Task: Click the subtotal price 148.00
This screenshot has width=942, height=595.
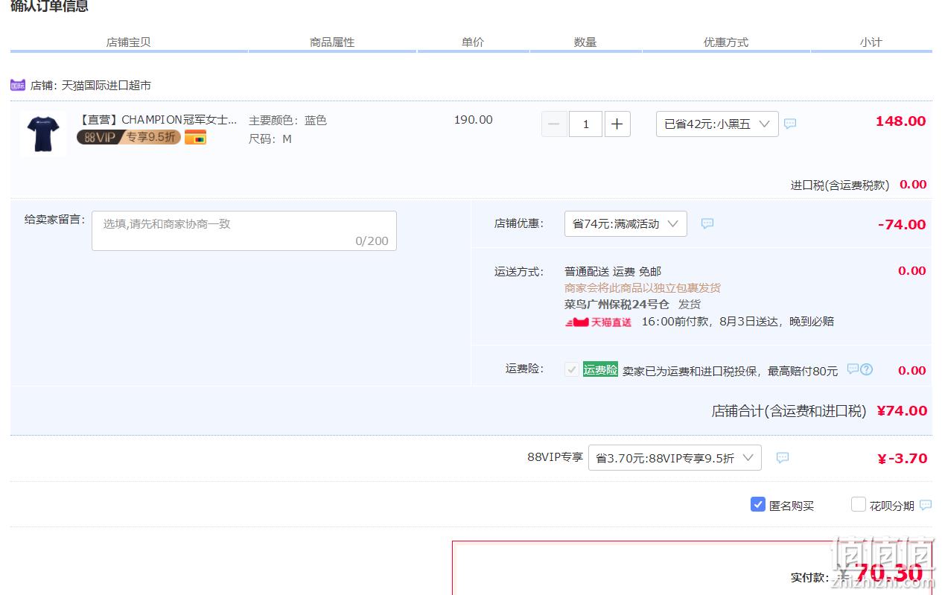Action: click(900, 121)
